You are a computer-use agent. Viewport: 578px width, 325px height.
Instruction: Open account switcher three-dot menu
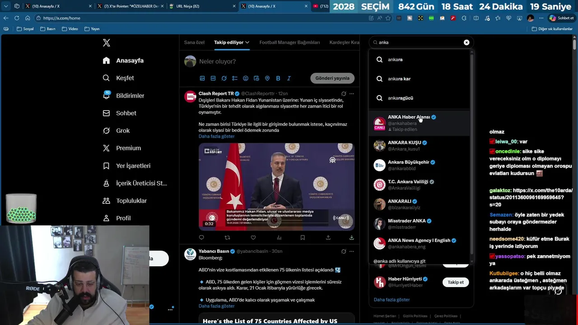coord(170,309)
